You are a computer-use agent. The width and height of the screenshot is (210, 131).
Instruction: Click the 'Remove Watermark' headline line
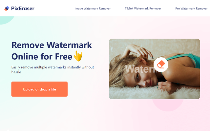point(52,45)
